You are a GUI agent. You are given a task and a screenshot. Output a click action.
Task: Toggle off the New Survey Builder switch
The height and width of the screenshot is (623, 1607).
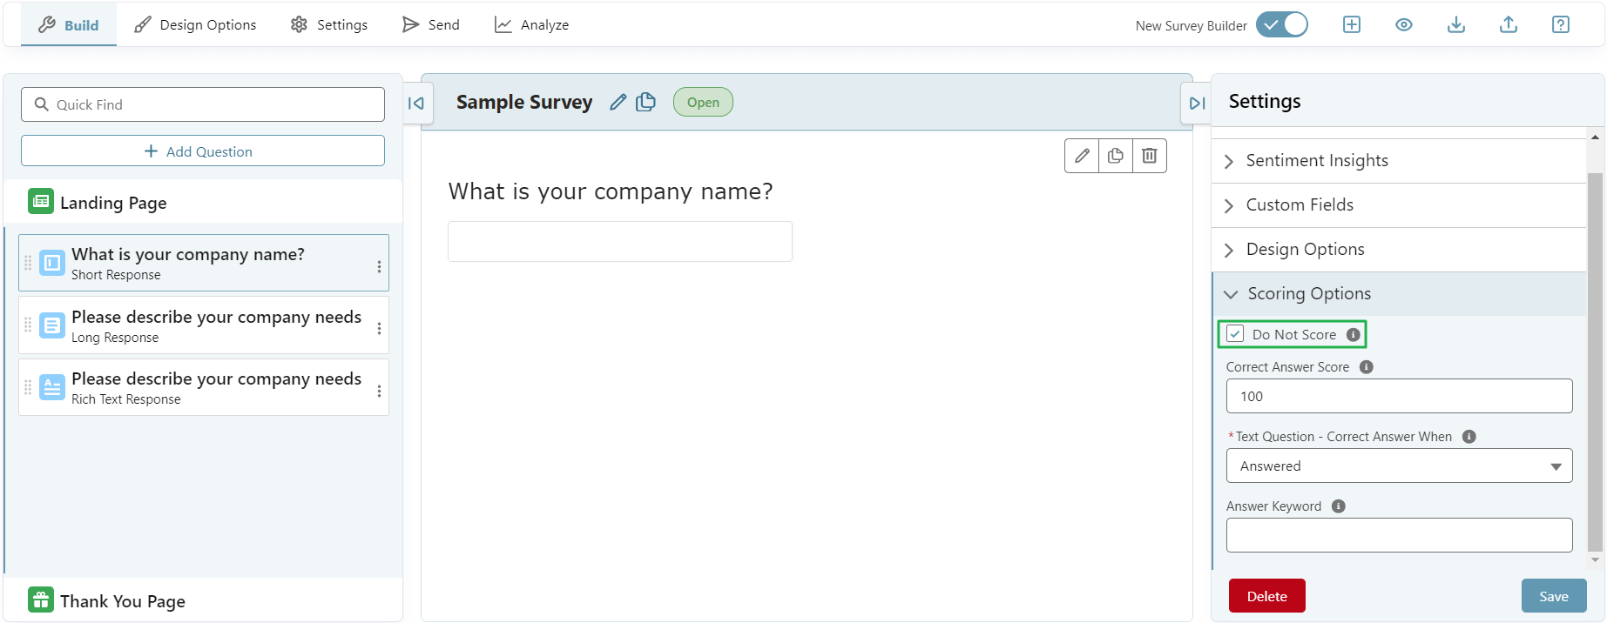click(x=1281, y=24)
